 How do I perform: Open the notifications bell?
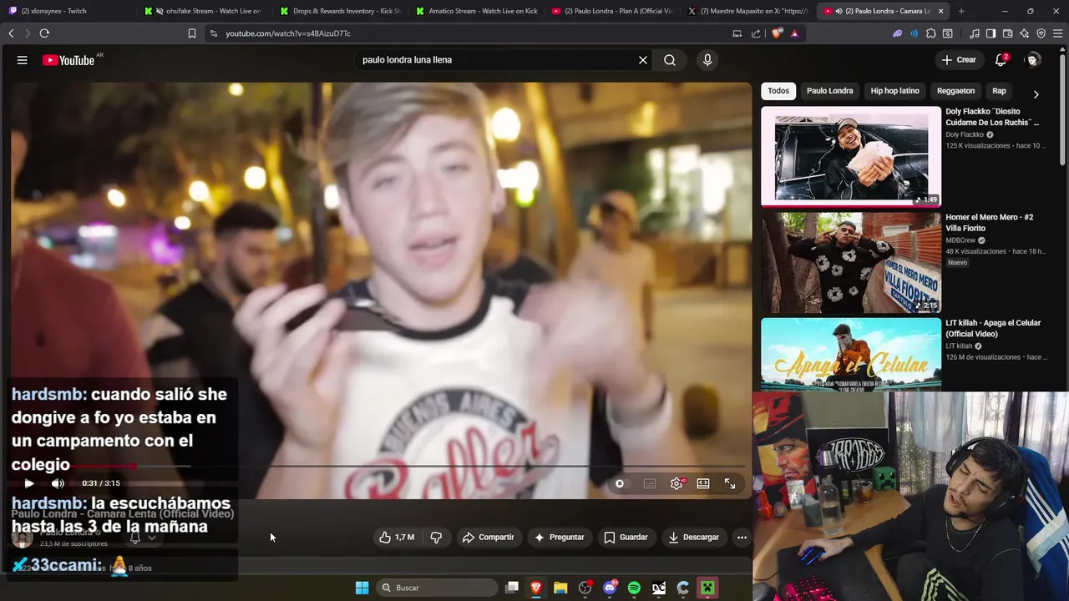[1001, 60]
